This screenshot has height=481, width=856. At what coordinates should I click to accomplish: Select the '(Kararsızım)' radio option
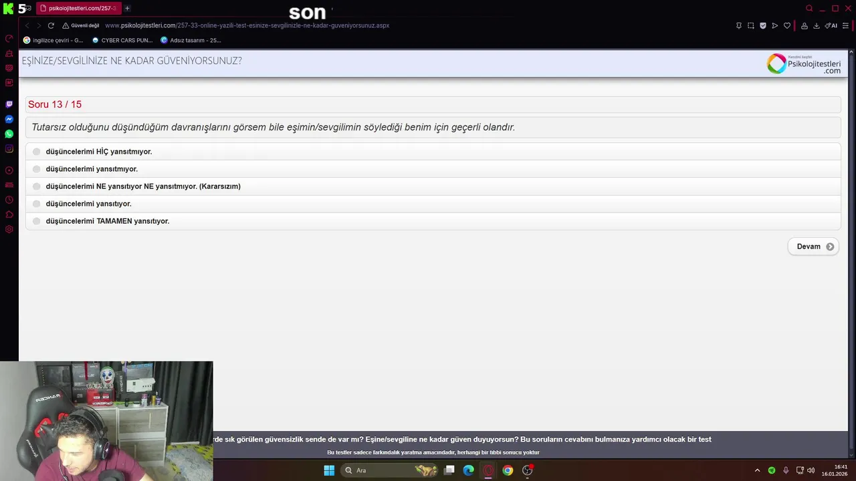(37, 186)
